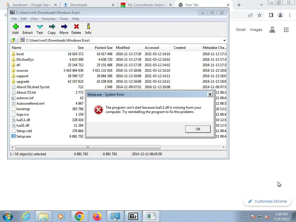
Task: Select the sources folder
Action: [20, 71]
